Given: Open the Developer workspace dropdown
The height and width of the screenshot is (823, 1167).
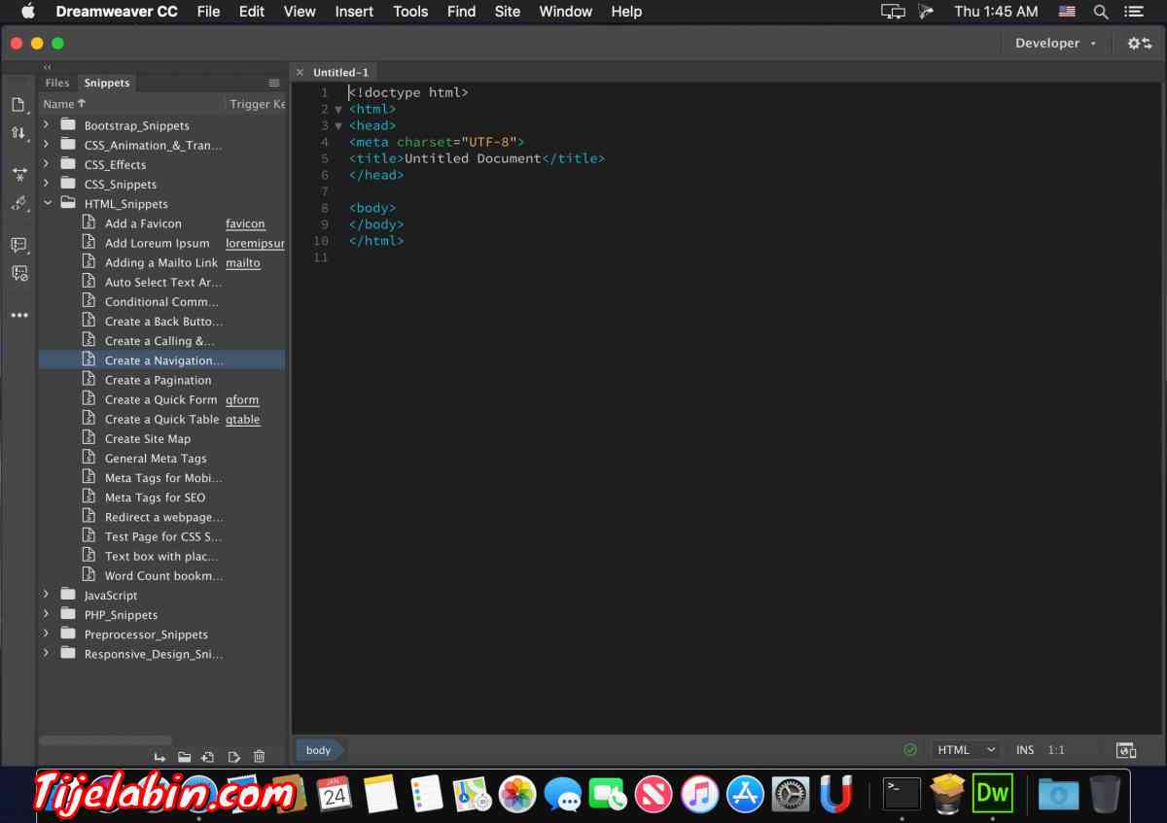Looking at the screenshot, I should pyautogui.click(x=1055, y=43).
